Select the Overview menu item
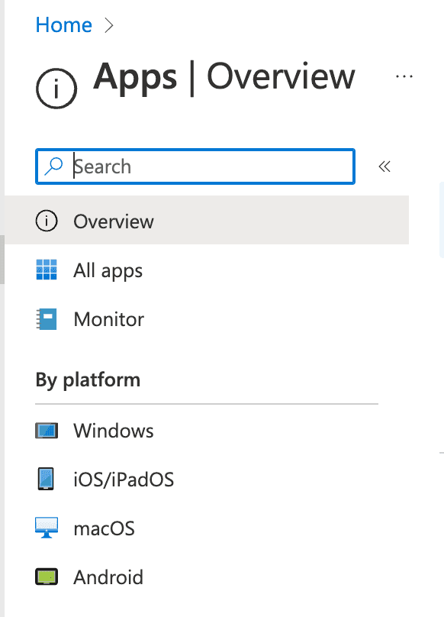The image size is (444, 617). pyautogui.click(x=207, y=220)
